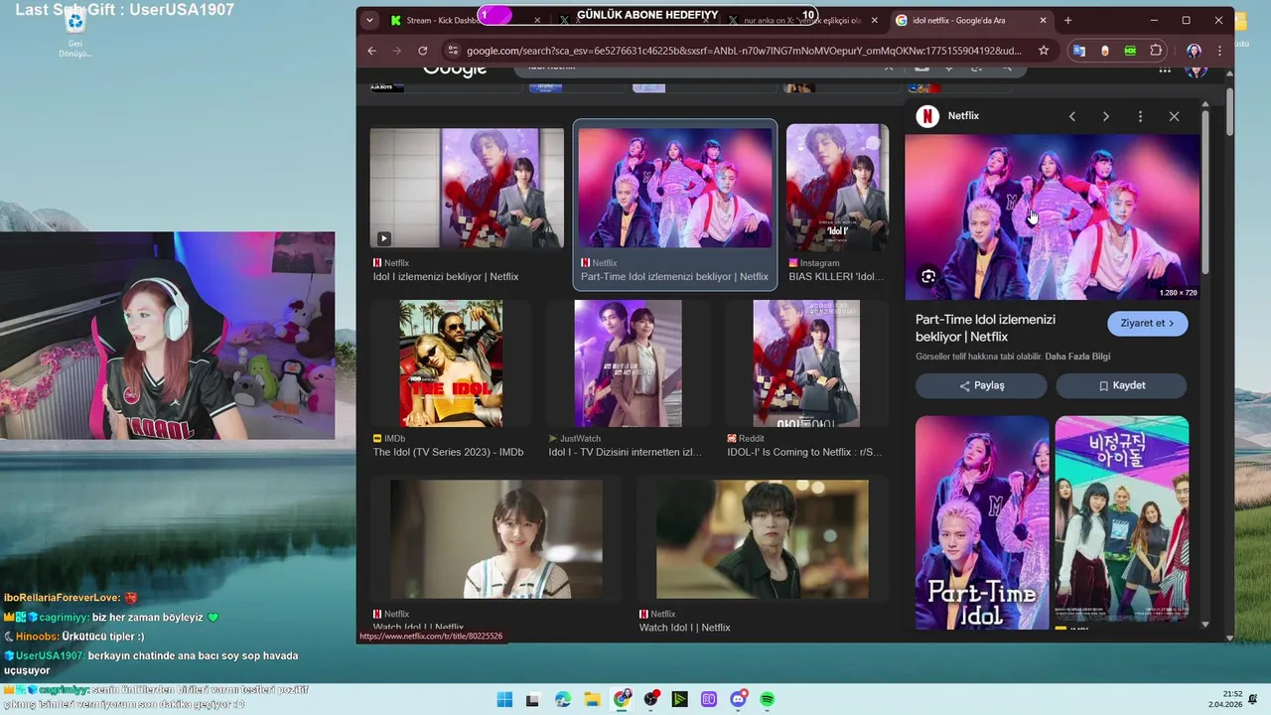The image size is (1271, 715).
Task: Launch Microsoft Edge from the taskbar
Action: tap(563, 699)
